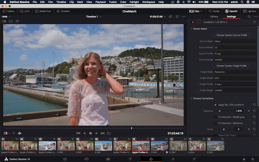Click the loop playback icon

[109, 133]
